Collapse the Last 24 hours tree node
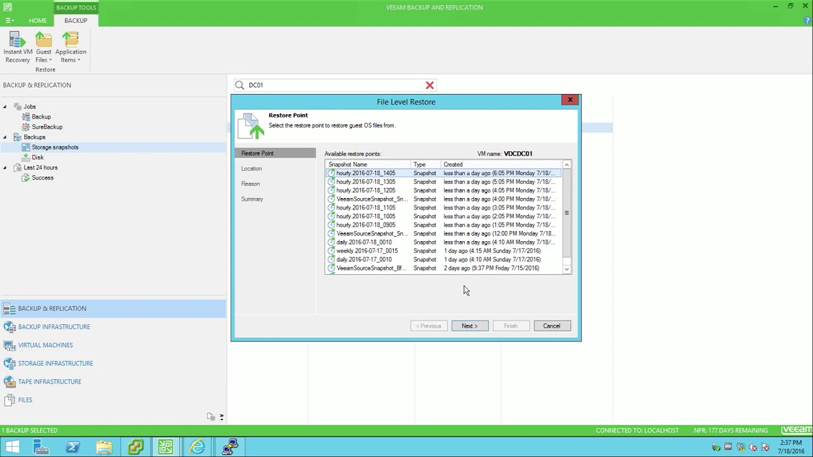The image size is (813, 457). [5, 168]
